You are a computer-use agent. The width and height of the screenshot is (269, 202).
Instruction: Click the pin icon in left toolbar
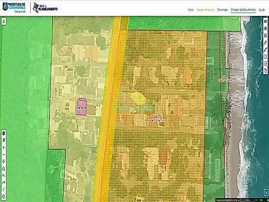[4, 141]
